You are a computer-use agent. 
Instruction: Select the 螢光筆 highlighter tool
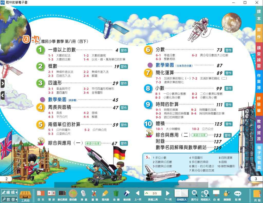click(x=105, y=196)
